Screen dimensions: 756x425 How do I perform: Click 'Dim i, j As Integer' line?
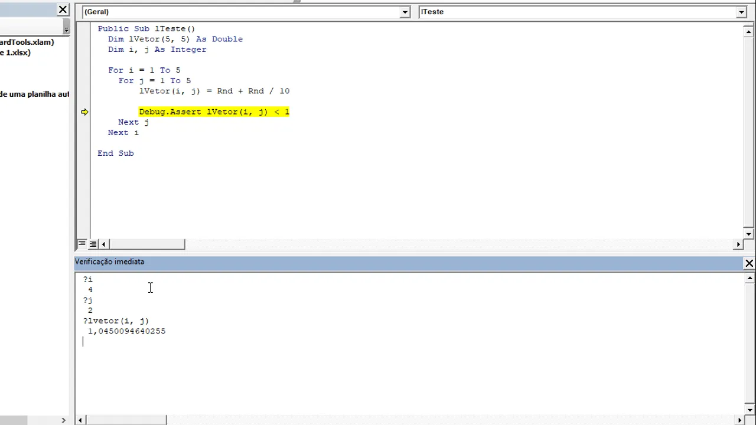pos(157,50)
